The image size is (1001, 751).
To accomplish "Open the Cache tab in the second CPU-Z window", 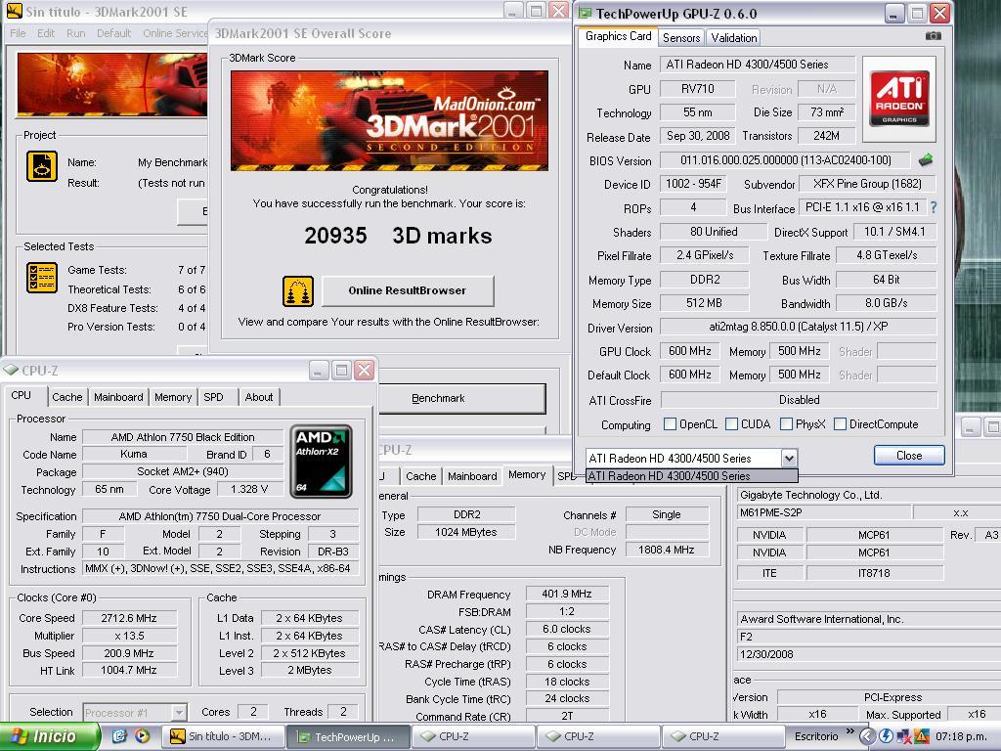I will point(420,476).
